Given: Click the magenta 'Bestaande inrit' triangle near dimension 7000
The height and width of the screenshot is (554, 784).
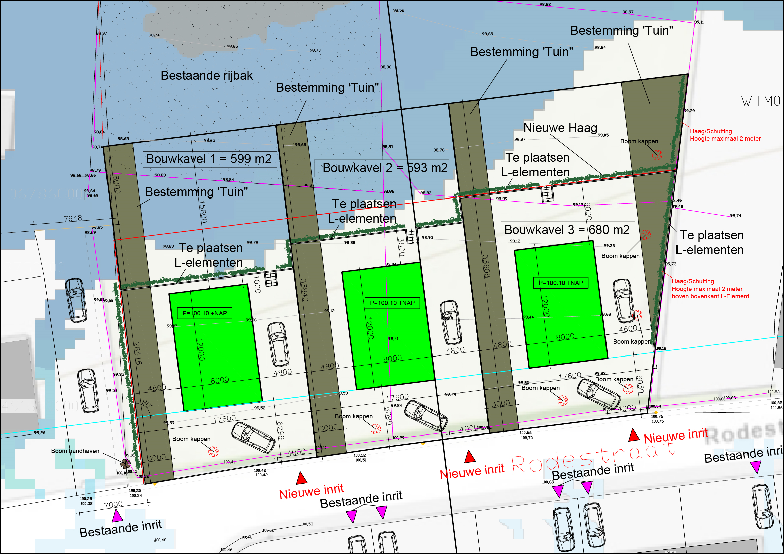Looking at the screenshot, I should [117, 516].
